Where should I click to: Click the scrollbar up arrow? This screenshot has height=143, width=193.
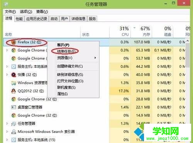coord(188,41)
